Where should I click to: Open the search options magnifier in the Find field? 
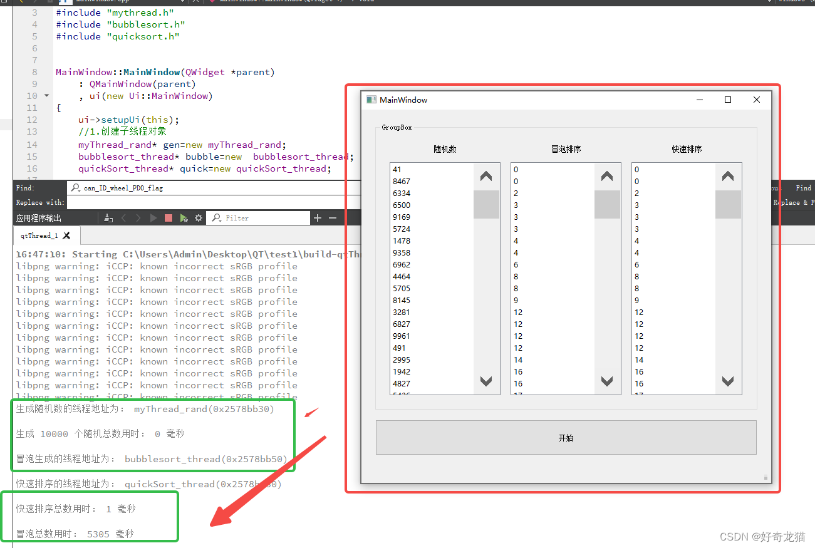point(76,187)
